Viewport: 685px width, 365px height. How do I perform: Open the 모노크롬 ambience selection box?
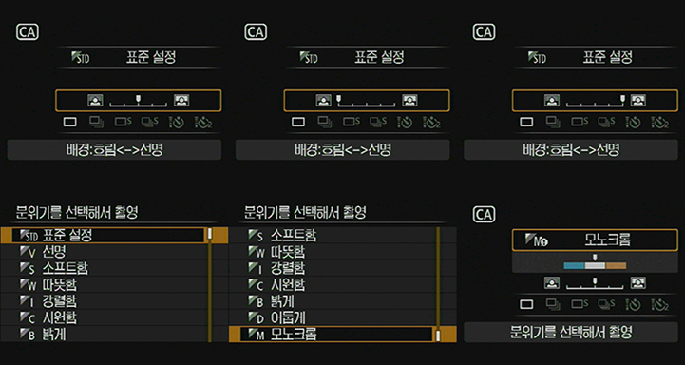click(x=595, y=240)
